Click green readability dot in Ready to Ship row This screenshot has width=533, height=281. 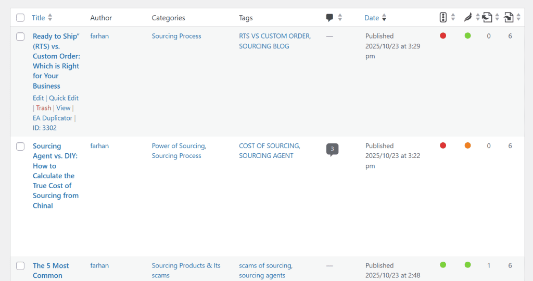(468, 36)
